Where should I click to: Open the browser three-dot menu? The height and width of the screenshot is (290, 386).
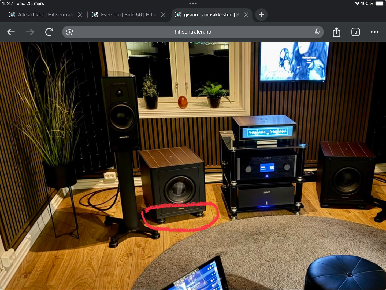(x=375, y=32)
